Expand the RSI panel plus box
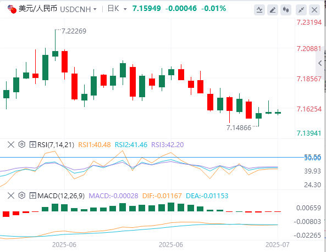 click(32, 144)
